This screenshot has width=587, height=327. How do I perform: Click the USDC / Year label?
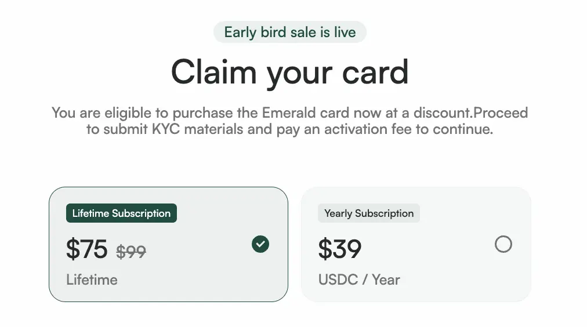pyautogui.click(x=359, y=279)
